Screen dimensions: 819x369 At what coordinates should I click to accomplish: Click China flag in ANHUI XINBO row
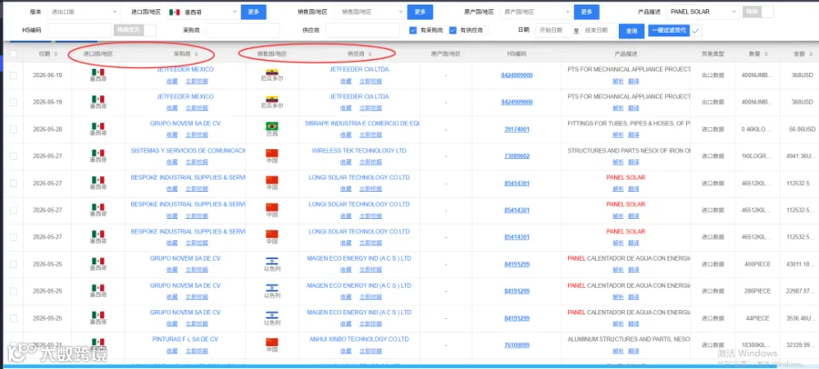271,342
